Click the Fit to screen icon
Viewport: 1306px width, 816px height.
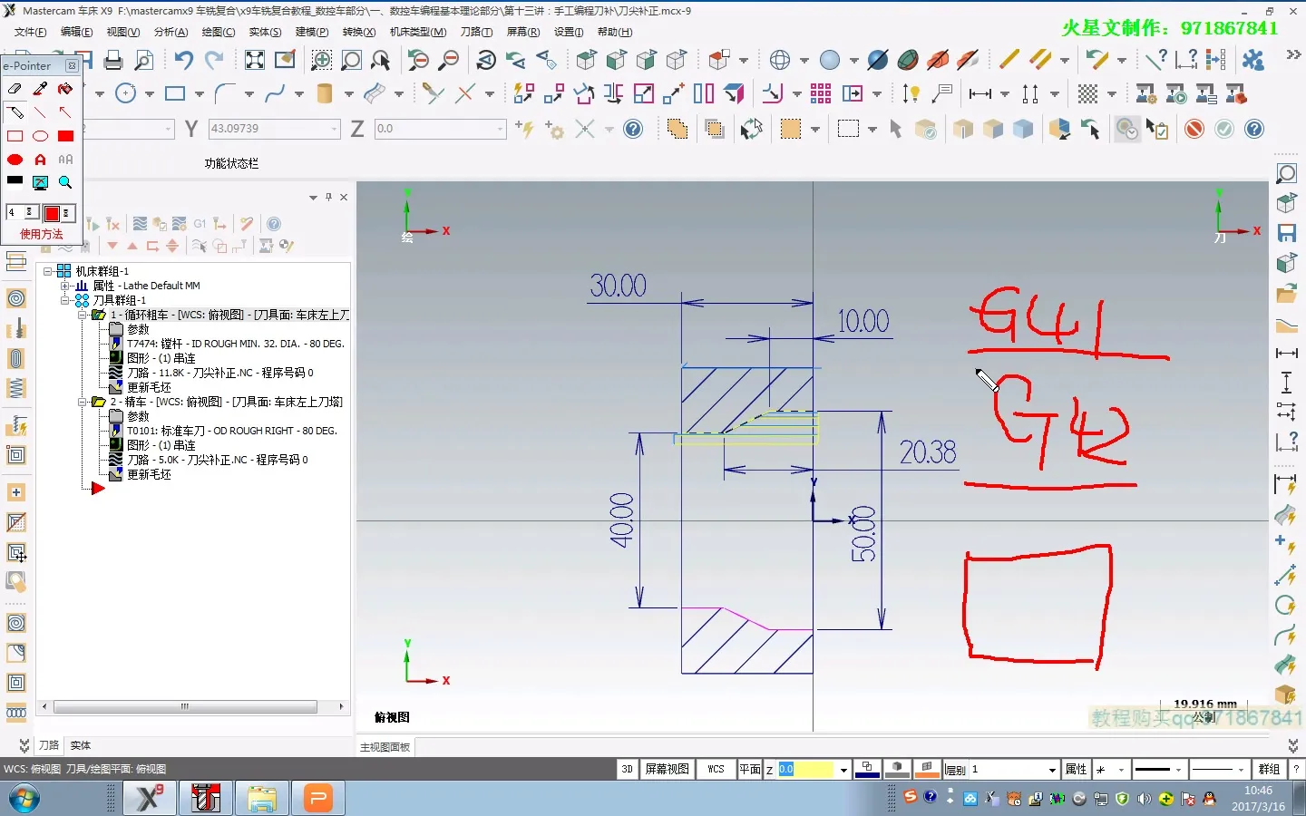(255, 61)
